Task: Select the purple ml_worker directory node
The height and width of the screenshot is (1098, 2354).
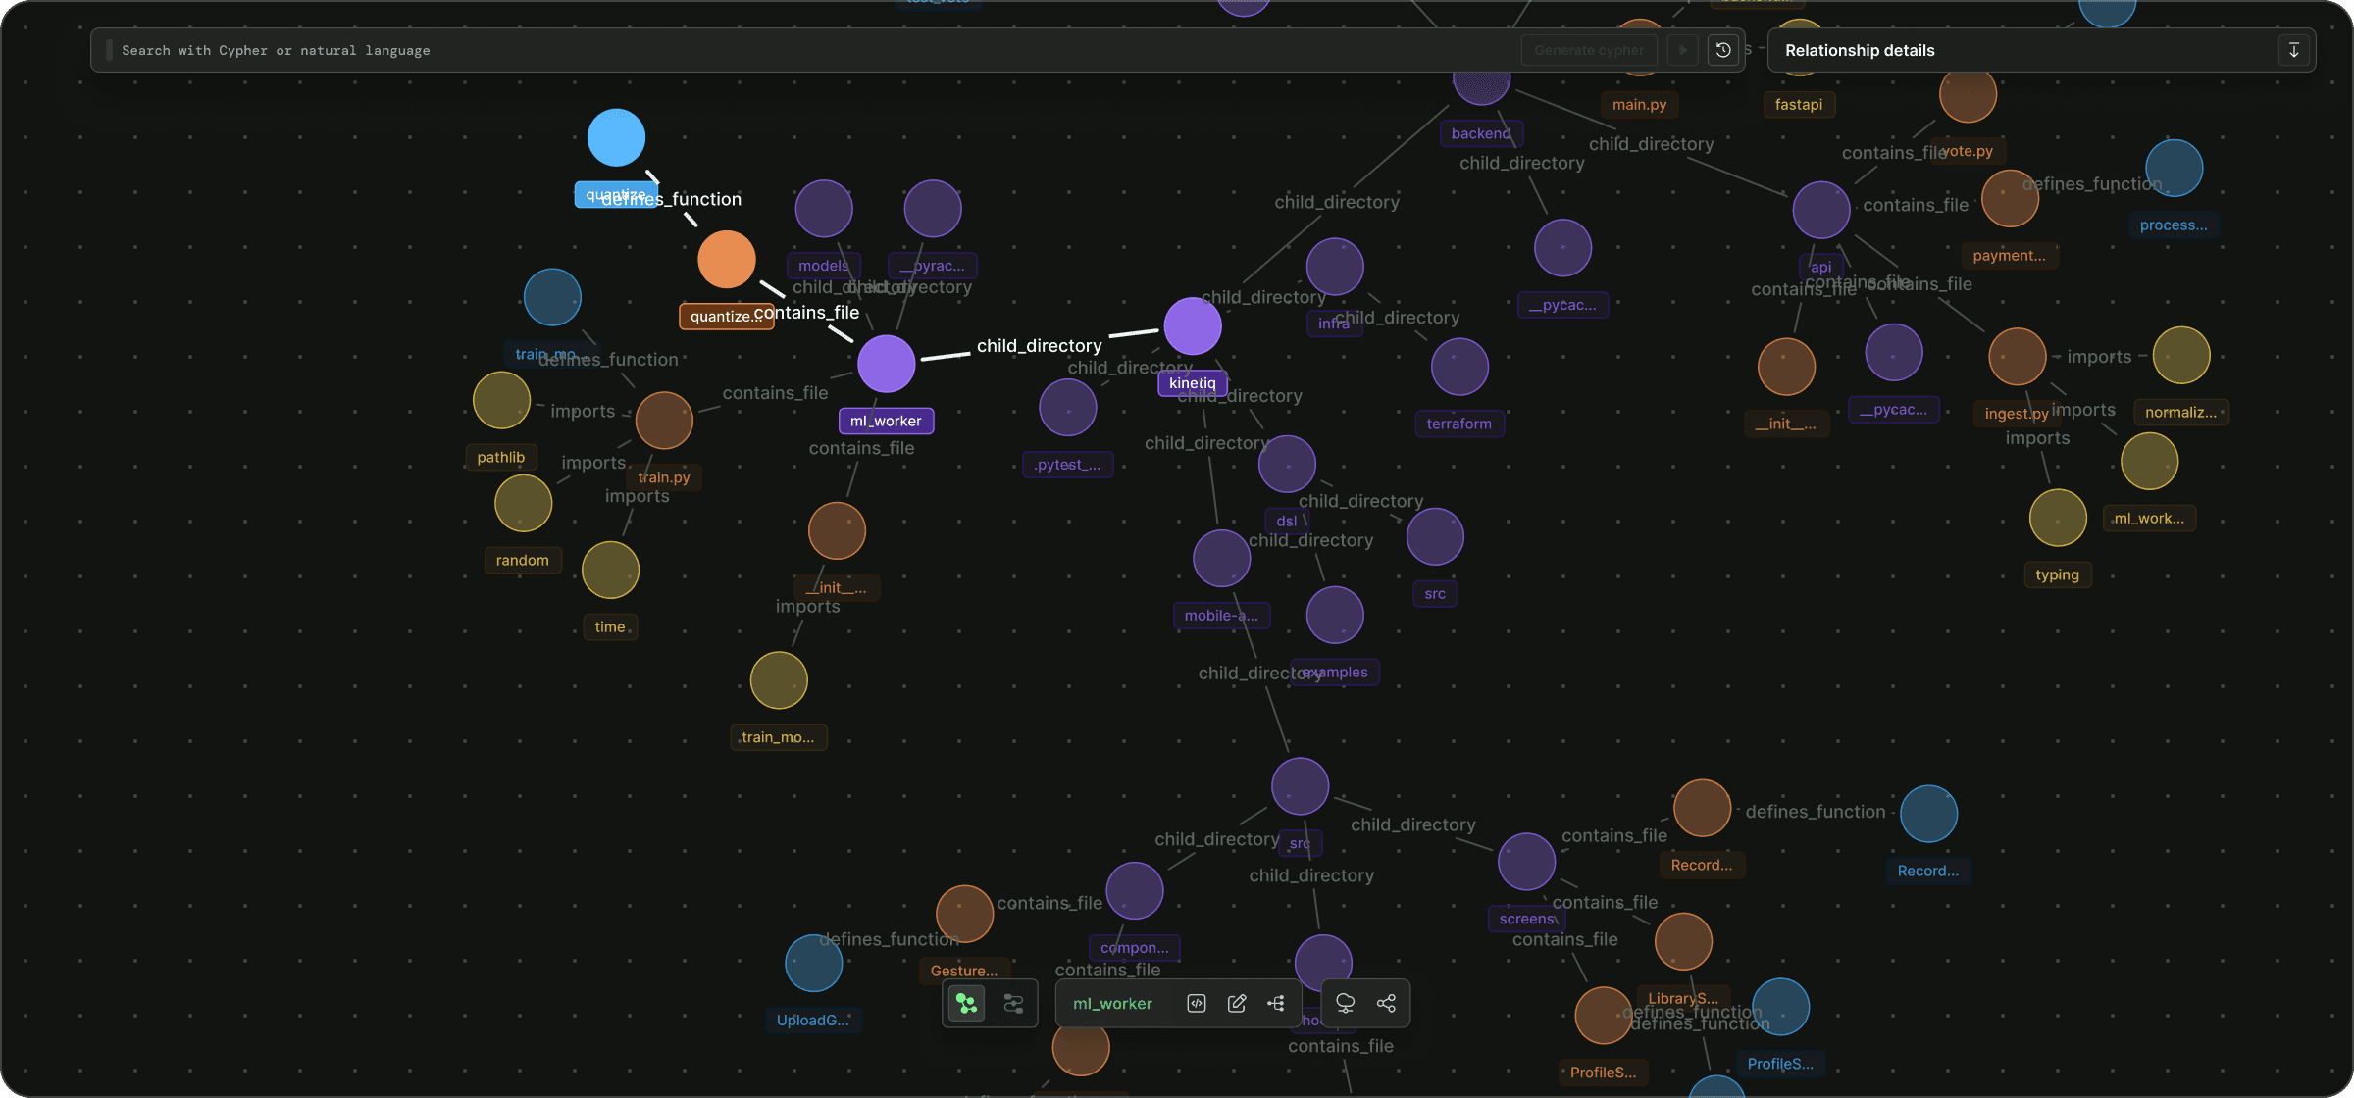Action: pos(886,364)
